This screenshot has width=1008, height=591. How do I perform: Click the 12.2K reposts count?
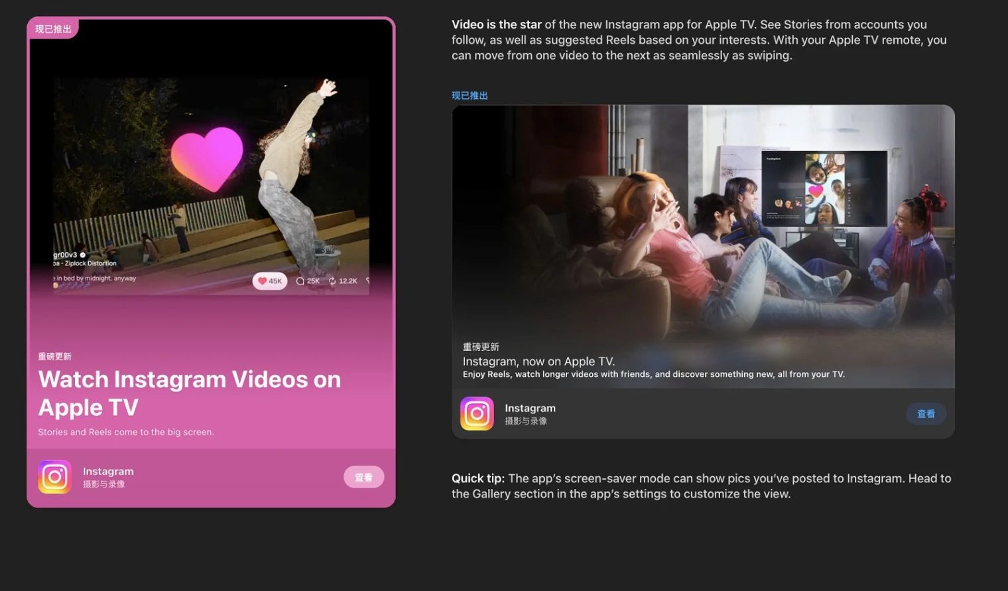pos(343,281)
